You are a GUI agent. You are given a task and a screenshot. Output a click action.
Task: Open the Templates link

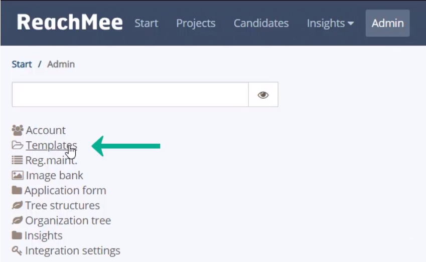(51, 145)
